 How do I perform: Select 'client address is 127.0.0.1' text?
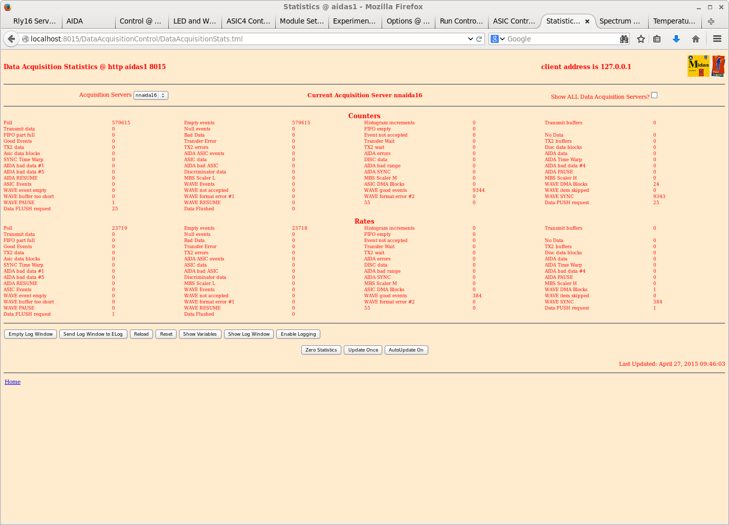coord(586,67)
